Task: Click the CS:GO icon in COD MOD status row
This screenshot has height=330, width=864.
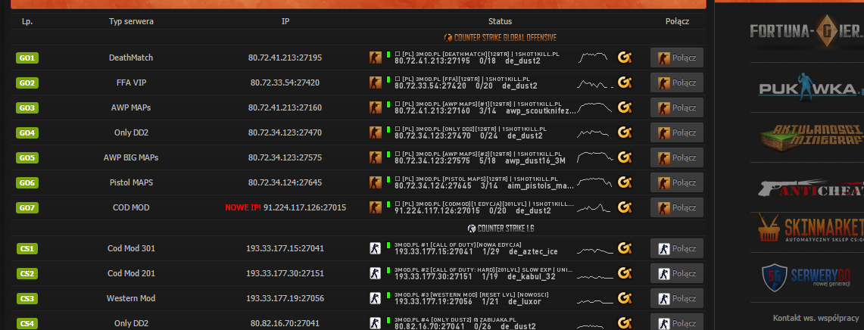Action: click(375, 207)
